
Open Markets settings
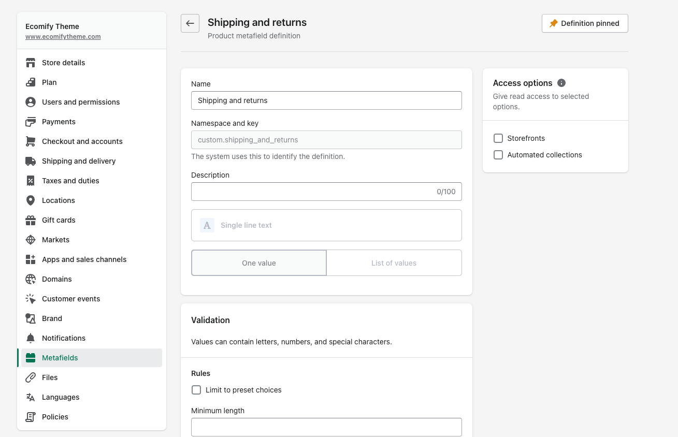pos(92,240)
